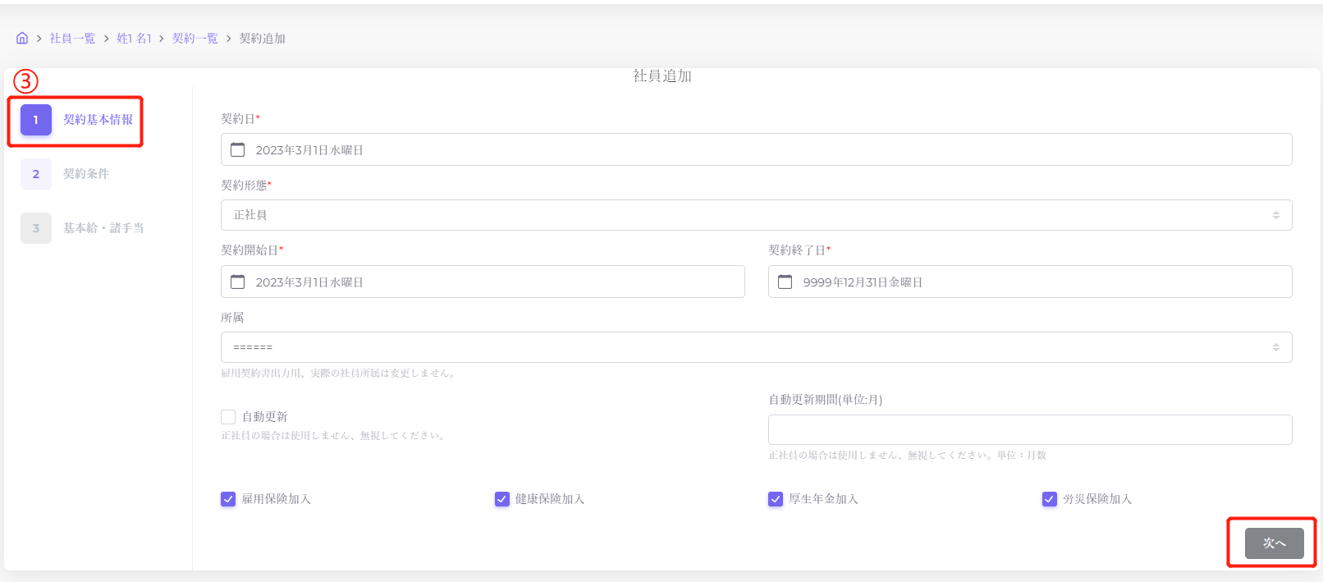This screenshot has width=1323, height=582.
Task: Uncheck 健康保険加入 checkbox
Action: [502, 499]
